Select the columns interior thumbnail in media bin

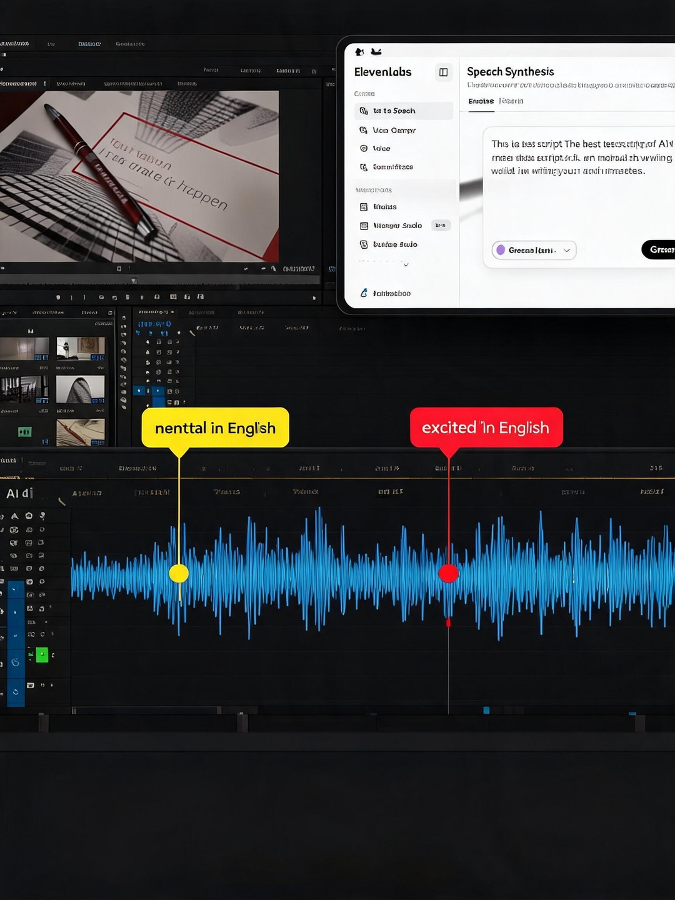pos(24,389)
